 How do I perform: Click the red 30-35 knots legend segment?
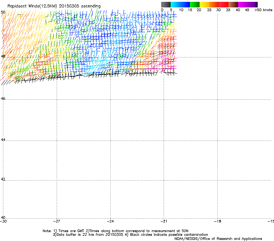tap(224, 4)
